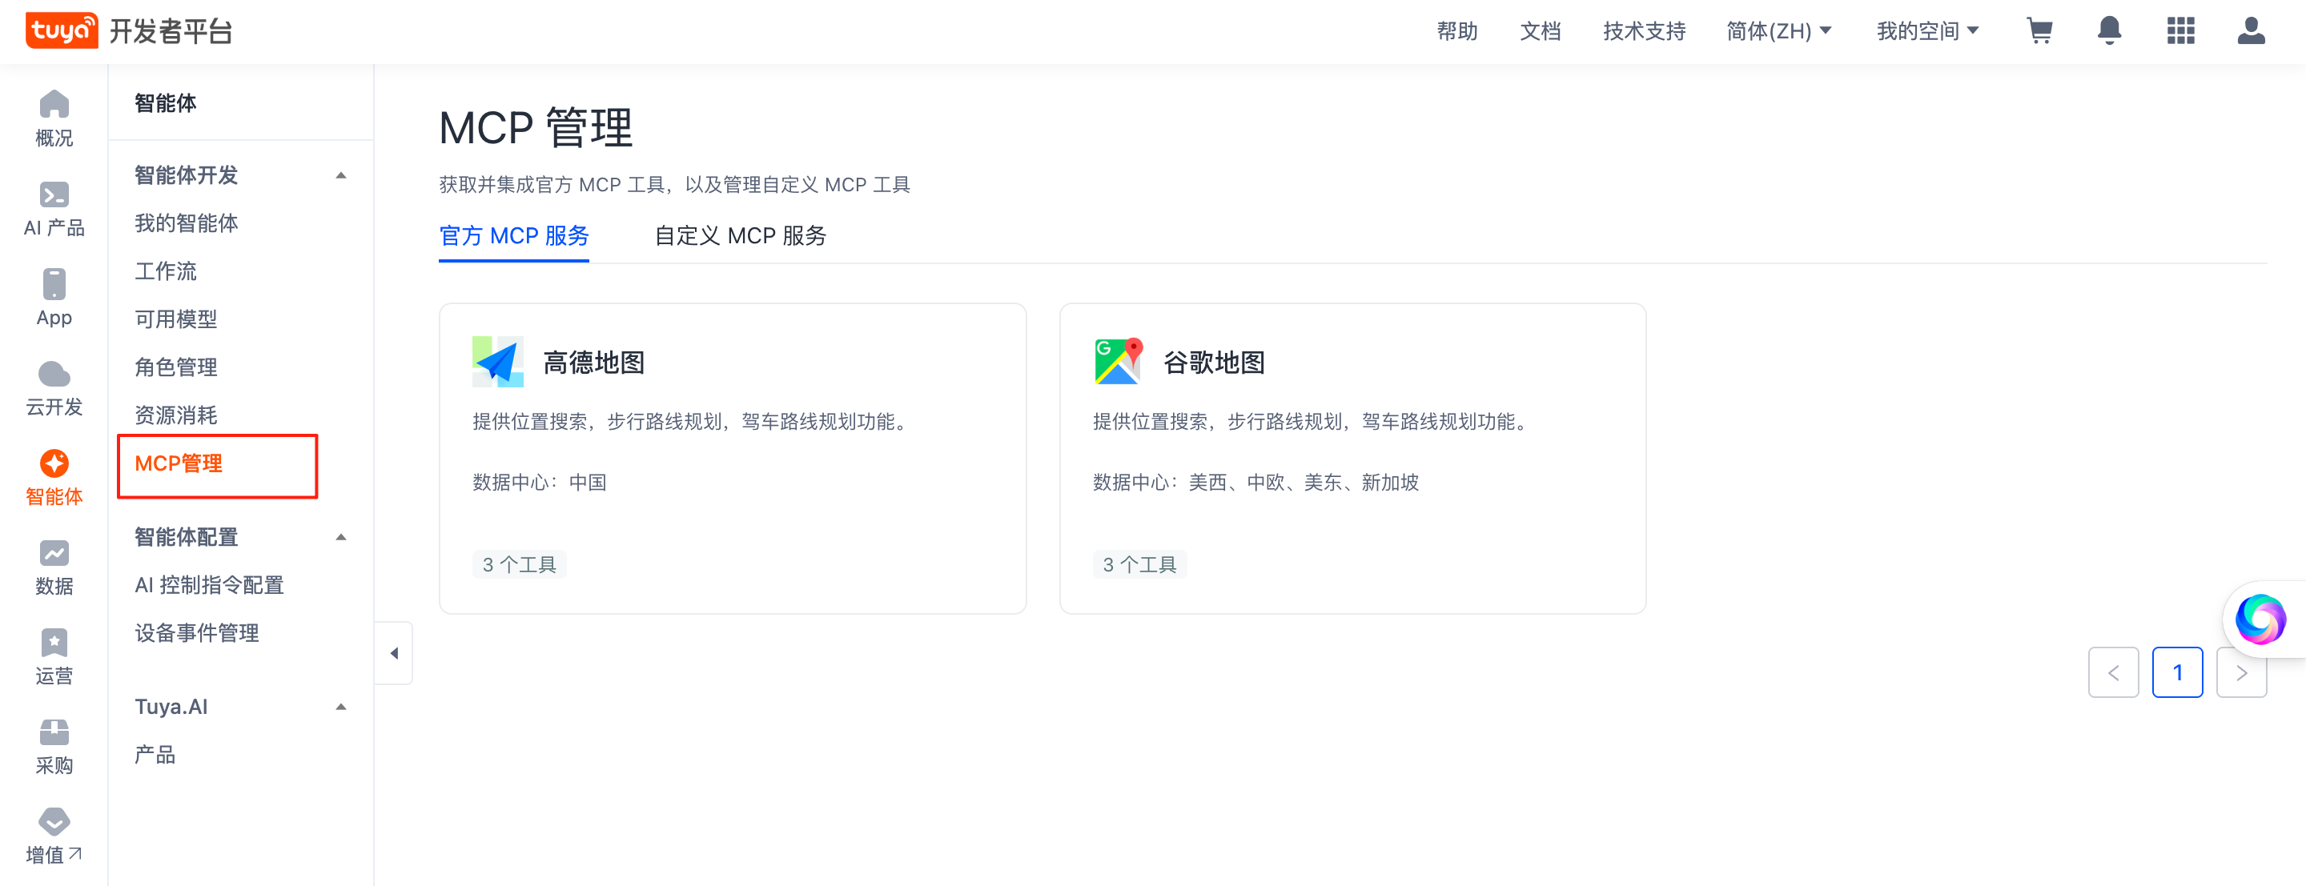Open the 概况 overview home icon
Image resolution: width=2306 pixels, height=886 pixels.
pyautogui.click(x=54, y=105)
